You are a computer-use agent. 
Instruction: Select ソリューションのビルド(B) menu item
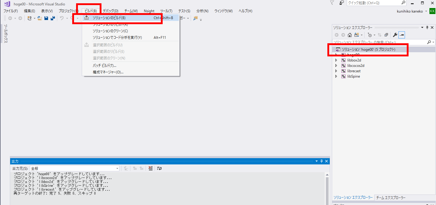(x=131, y=18)
